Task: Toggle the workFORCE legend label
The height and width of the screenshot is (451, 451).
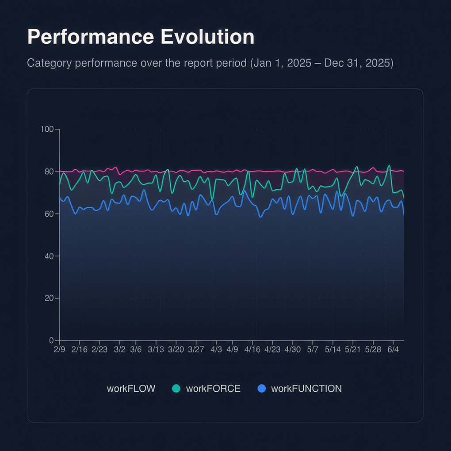Action: 213,389
